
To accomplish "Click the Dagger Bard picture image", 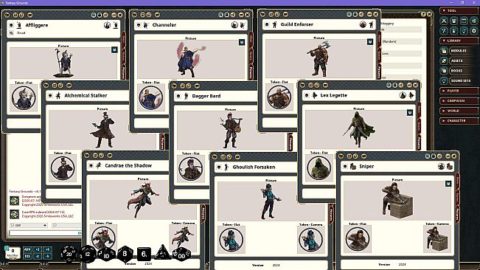I will click(x=231, y=130).
